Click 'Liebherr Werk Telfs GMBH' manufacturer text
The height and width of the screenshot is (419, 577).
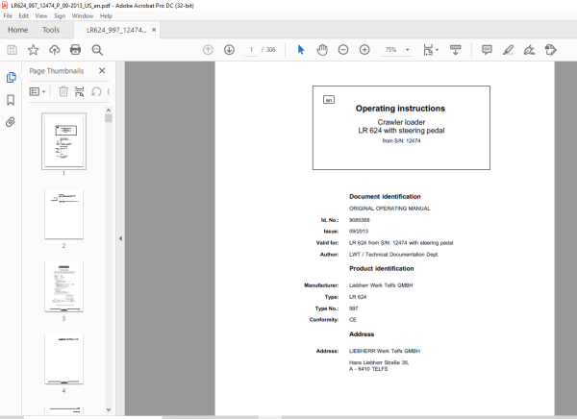[x=381, y=285]
